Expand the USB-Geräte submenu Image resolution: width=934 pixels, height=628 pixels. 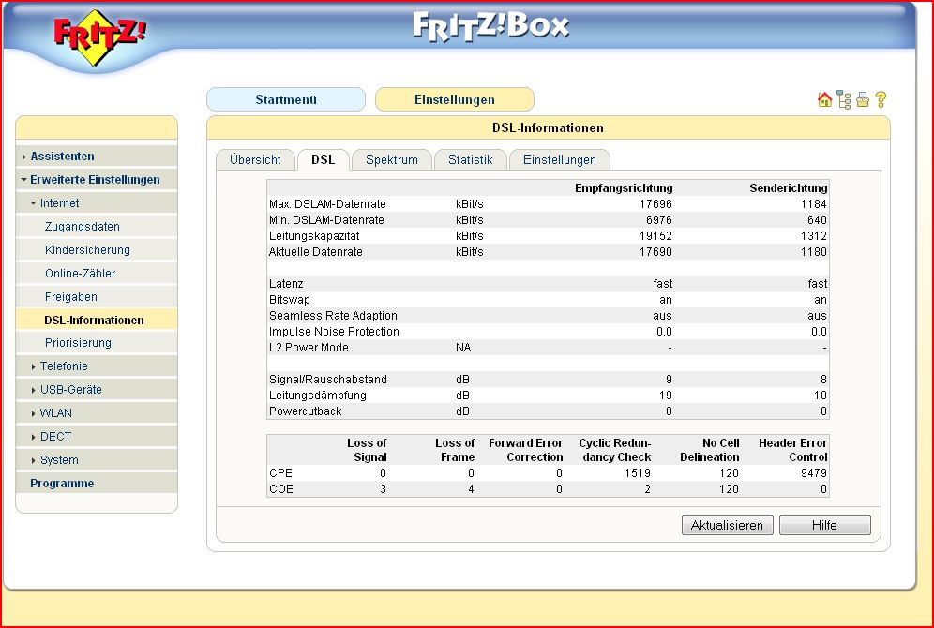point(71,390)
